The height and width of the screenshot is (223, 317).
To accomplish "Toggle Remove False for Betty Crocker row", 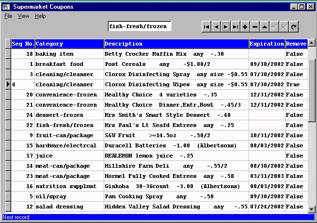I will click(x=296, y=54).
